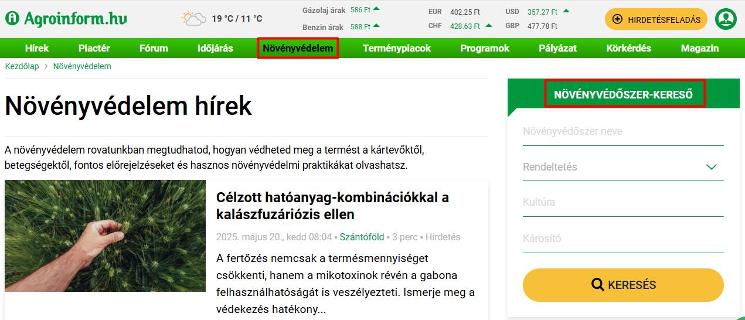745x320 pixels.
Task: Follow the Növényvédelem breadcrumb link
Action: pyautogui.click(x=82, y=66)
